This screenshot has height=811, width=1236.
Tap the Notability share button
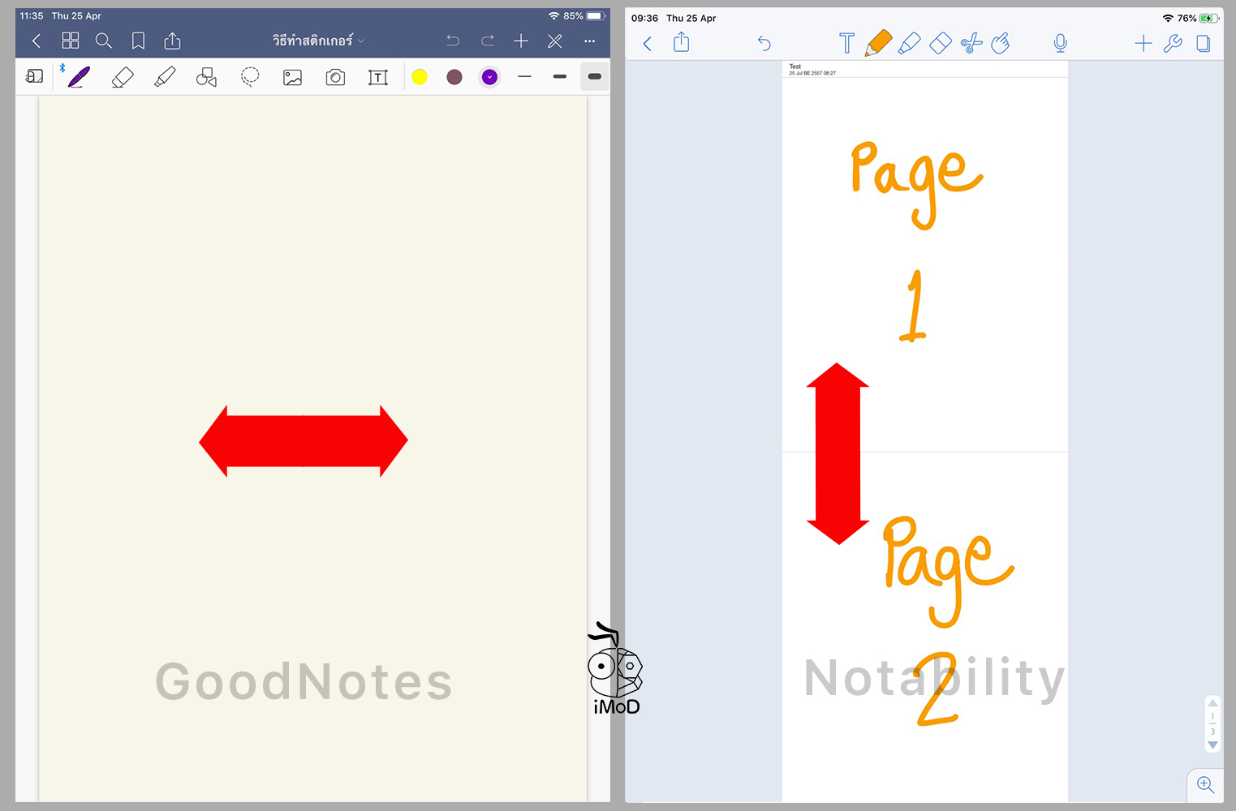pyautogui.click(x=682, y=42)
